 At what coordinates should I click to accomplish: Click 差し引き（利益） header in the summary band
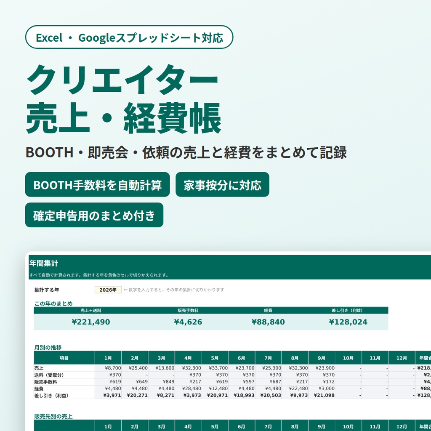tap(348, 310)
